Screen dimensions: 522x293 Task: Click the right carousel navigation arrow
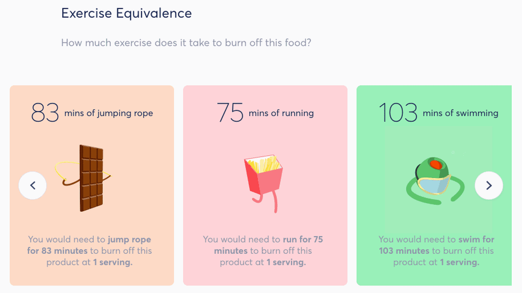489,185
